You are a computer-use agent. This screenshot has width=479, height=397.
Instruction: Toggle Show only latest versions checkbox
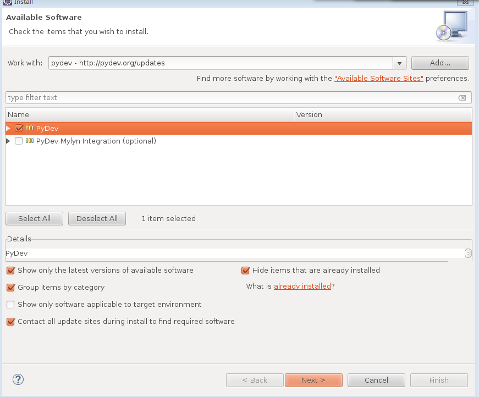click(x=10, y=271)
